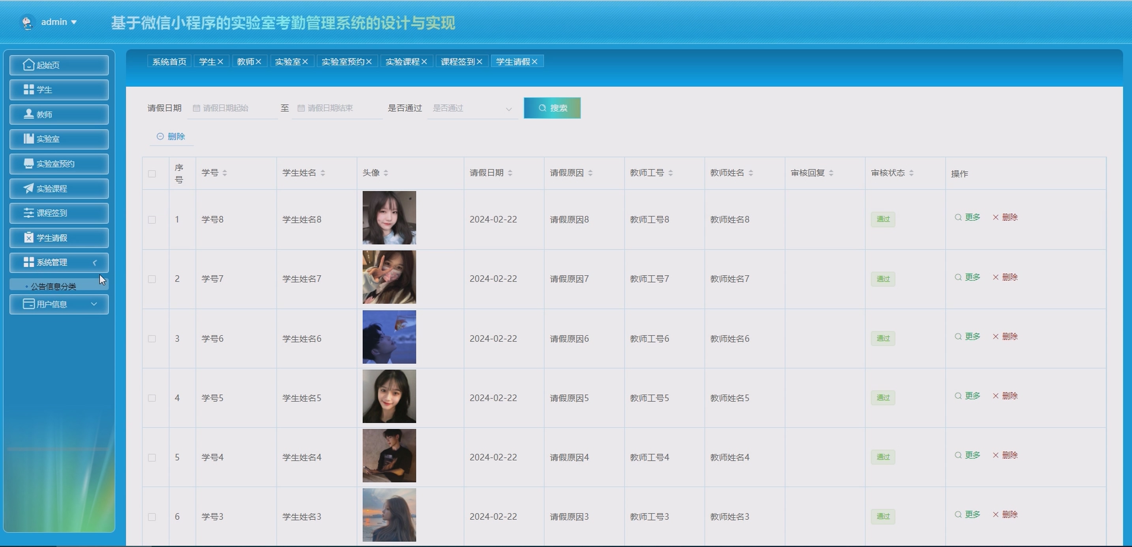The width and height of the screenshot is (1132, 547).
Task: Close the 教师 tab
Action: (259, 61)
